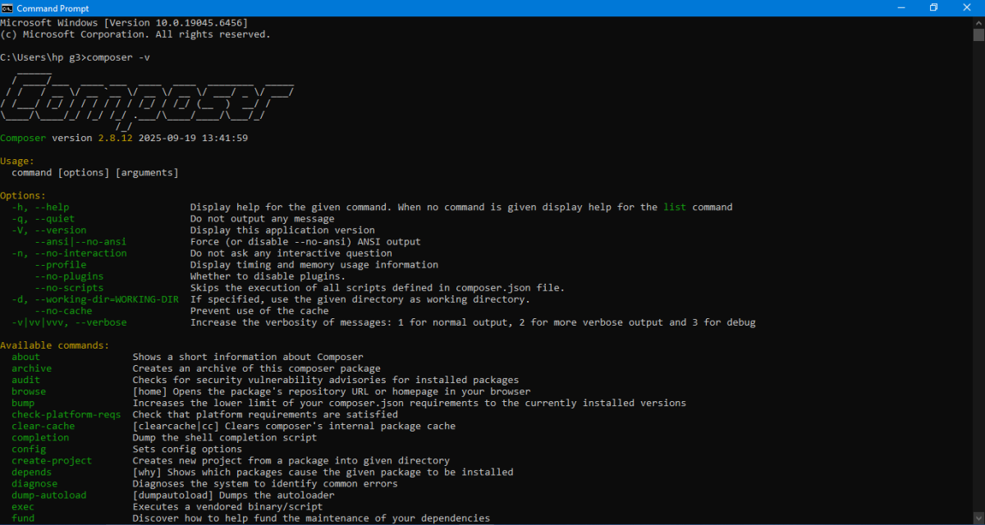Click the green 'list' word
The height and width of the screenshot is (525, 985).
pyautogui.click(x=675, y=208)
